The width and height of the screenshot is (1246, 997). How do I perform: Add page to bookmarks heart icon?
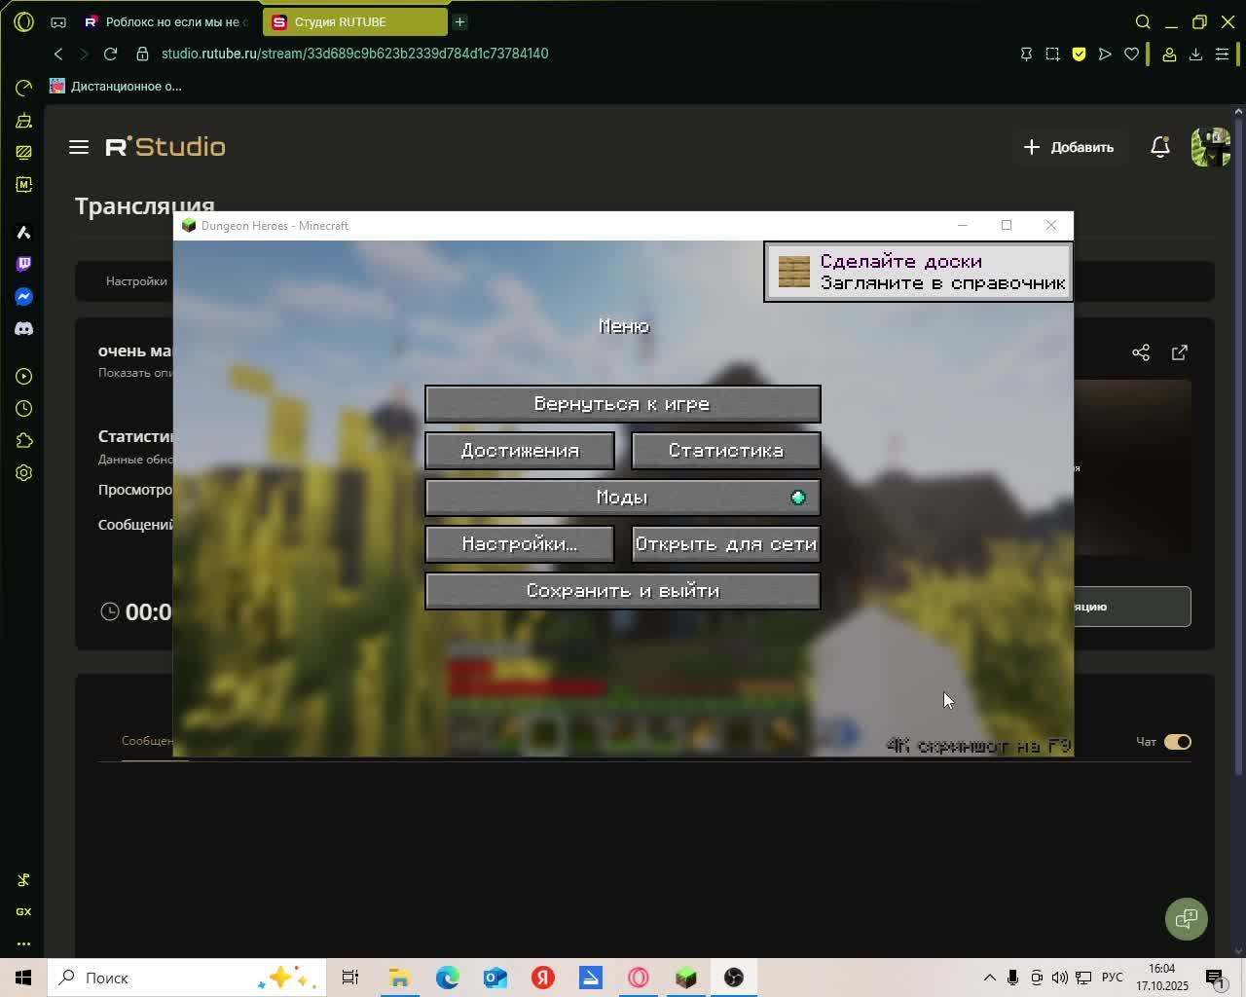point(1131,54)
